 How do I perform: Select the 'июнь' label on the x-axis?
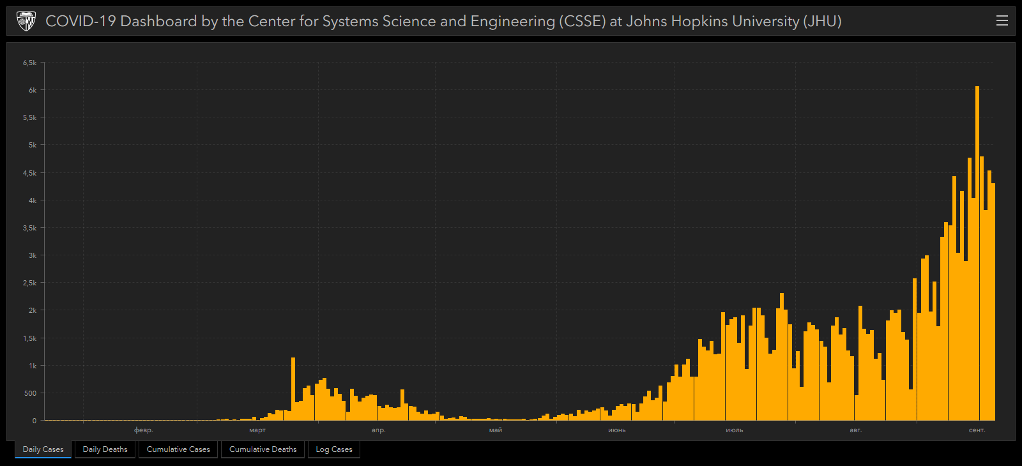pos(617,430)
